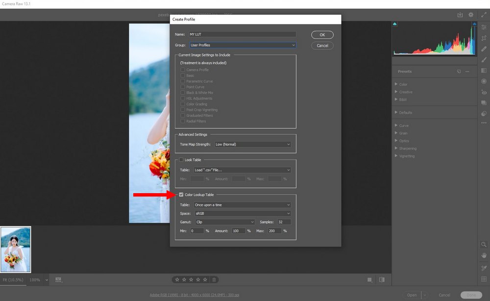Open the Adobe RGB workflow options link
490x301 pixels.
[x=195, y=295]
